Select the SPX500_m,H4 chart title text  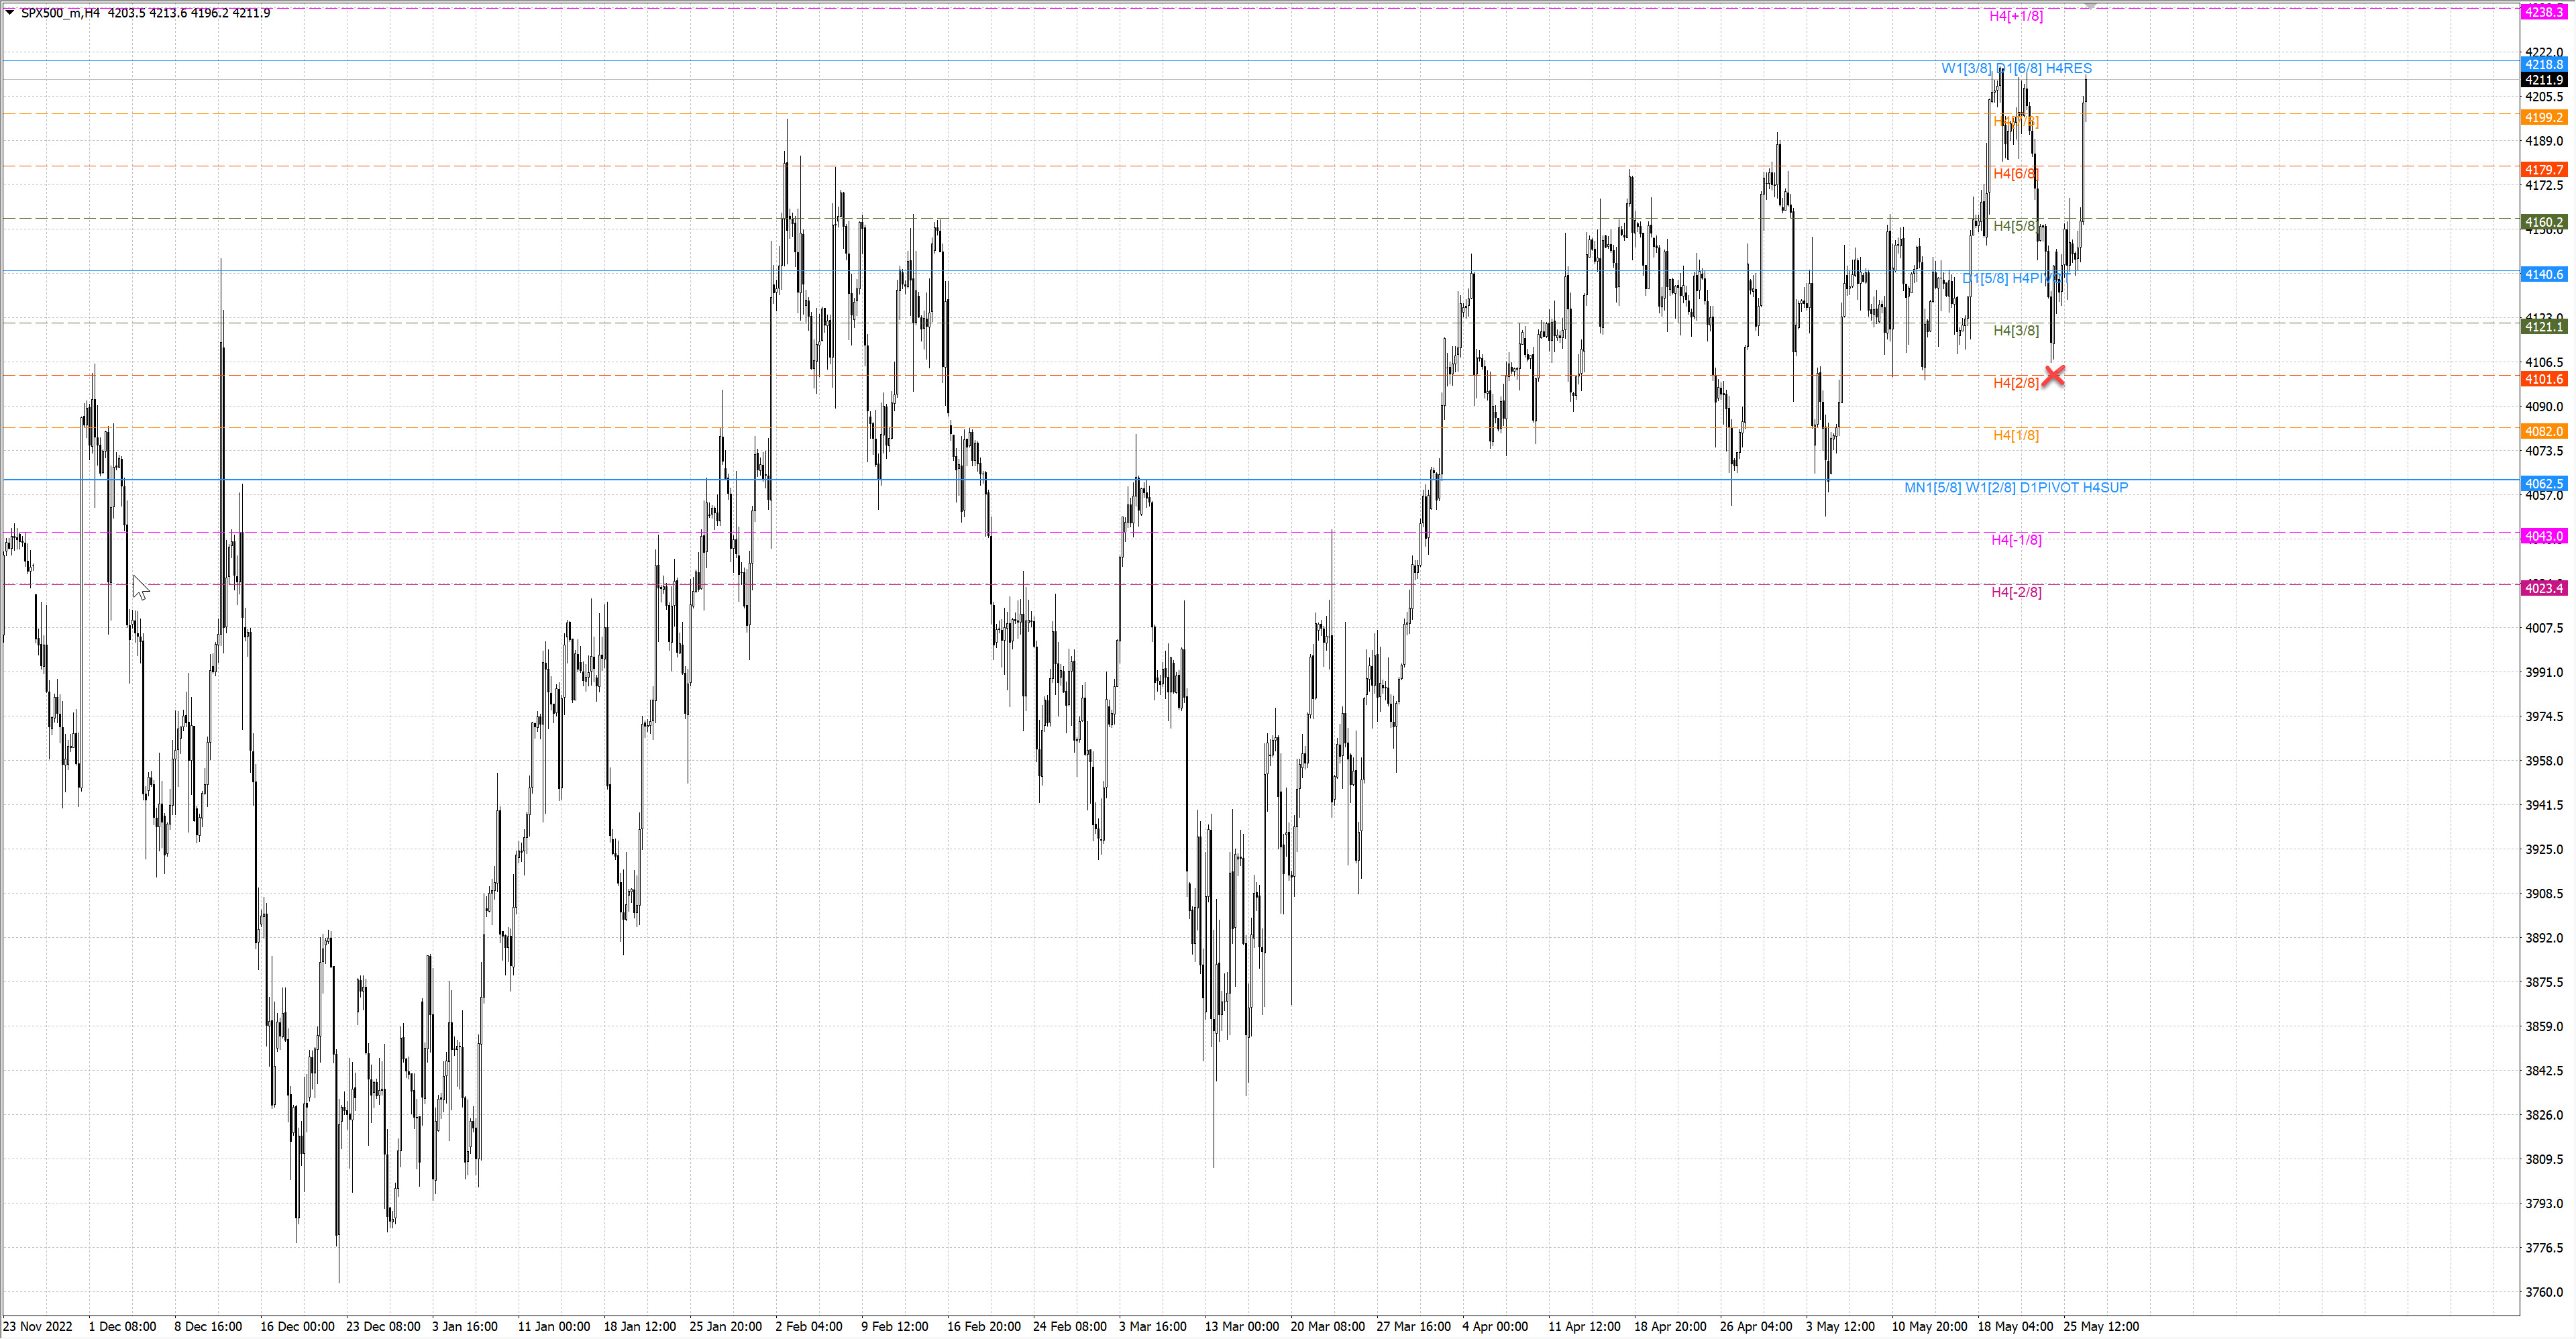[60, 13]
